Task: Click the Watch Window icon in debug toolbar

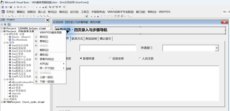Action: pyautogui.click(x=122, y=16)
